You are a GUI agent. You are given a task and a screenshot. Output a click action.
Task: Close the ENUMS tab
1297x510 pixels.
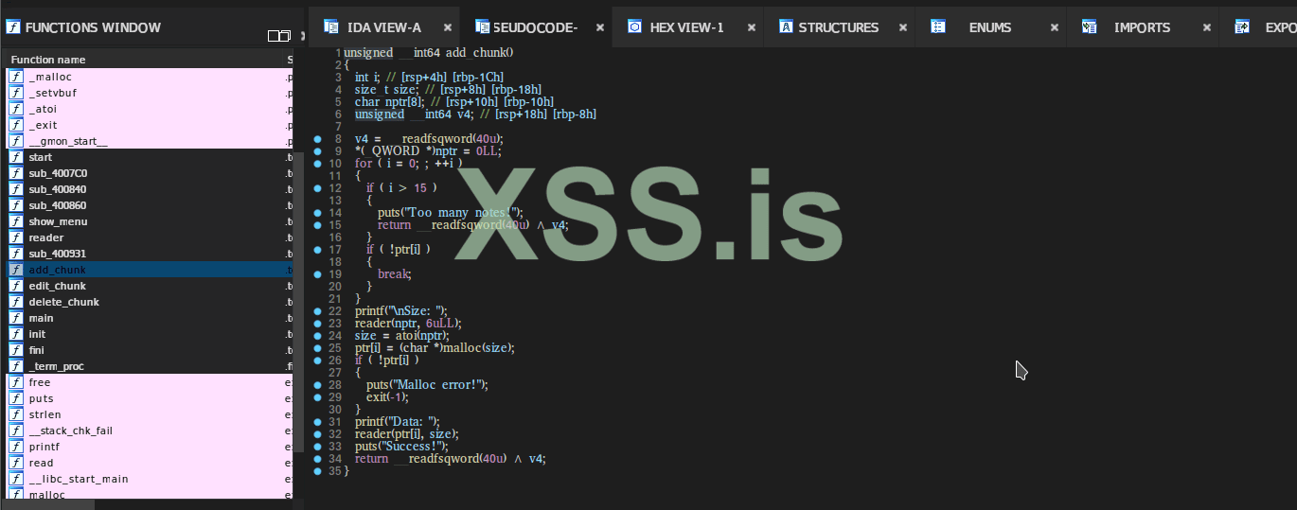pyautogui.click(x=1055, y=27)
